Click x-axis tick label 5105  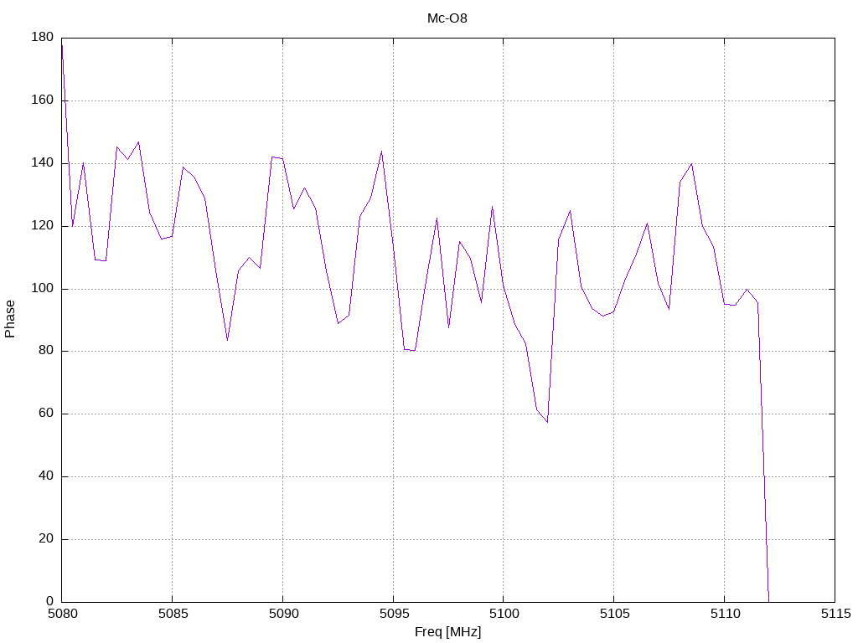(614, 614)
